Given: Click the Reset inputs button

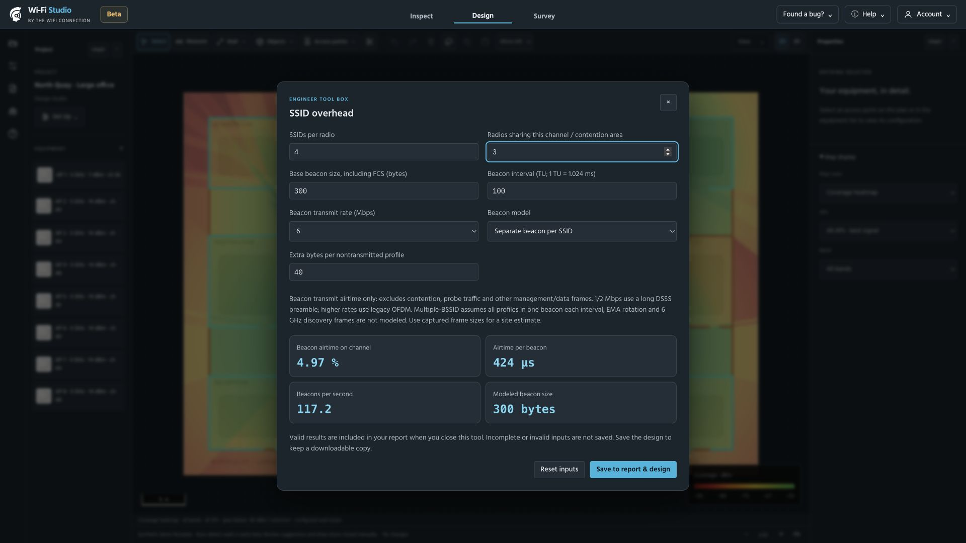Looking at the screenshot, I should [559, 470].
